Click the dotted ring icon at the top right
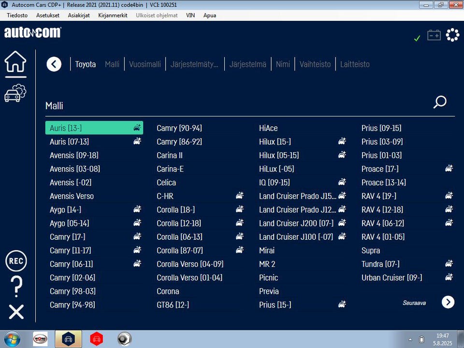 tap(452, 35)
